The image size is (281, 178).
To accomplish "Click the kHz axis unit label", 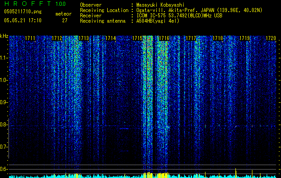I will (x=4, y=36).
